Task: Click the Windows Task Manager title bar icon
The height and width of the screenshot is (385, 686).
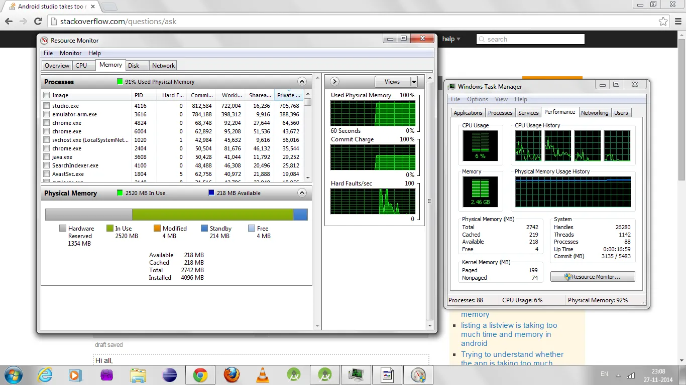Action: 452,87
